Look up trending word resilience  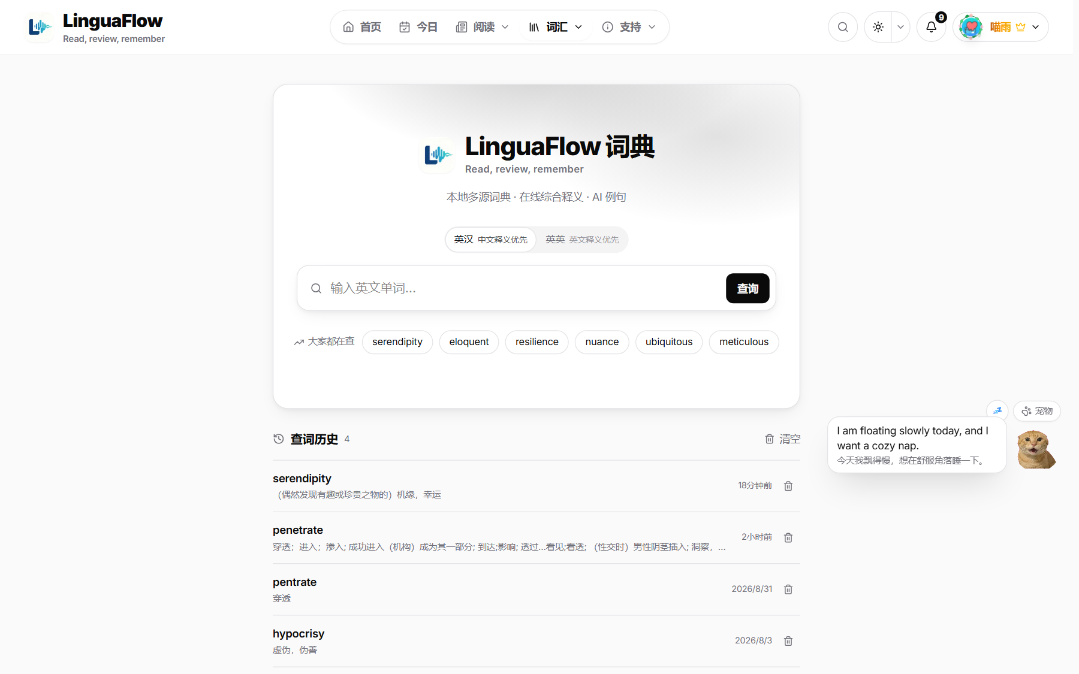(537, 342)
